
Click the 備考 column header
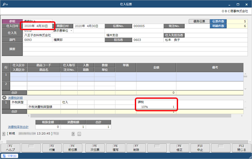(210, 67)
